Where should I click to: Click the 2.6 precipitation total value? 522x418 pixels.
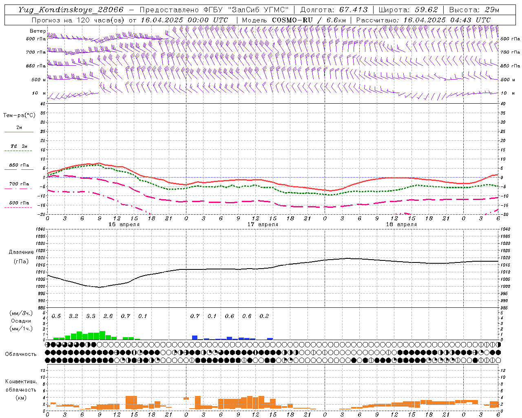(x=108, y=316)
